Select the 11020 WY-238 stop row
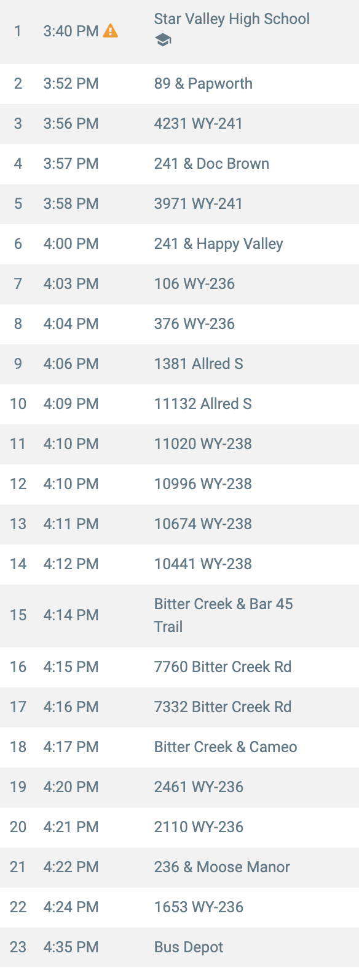Viewport: 359px width, 972px height. pos(179,444)
